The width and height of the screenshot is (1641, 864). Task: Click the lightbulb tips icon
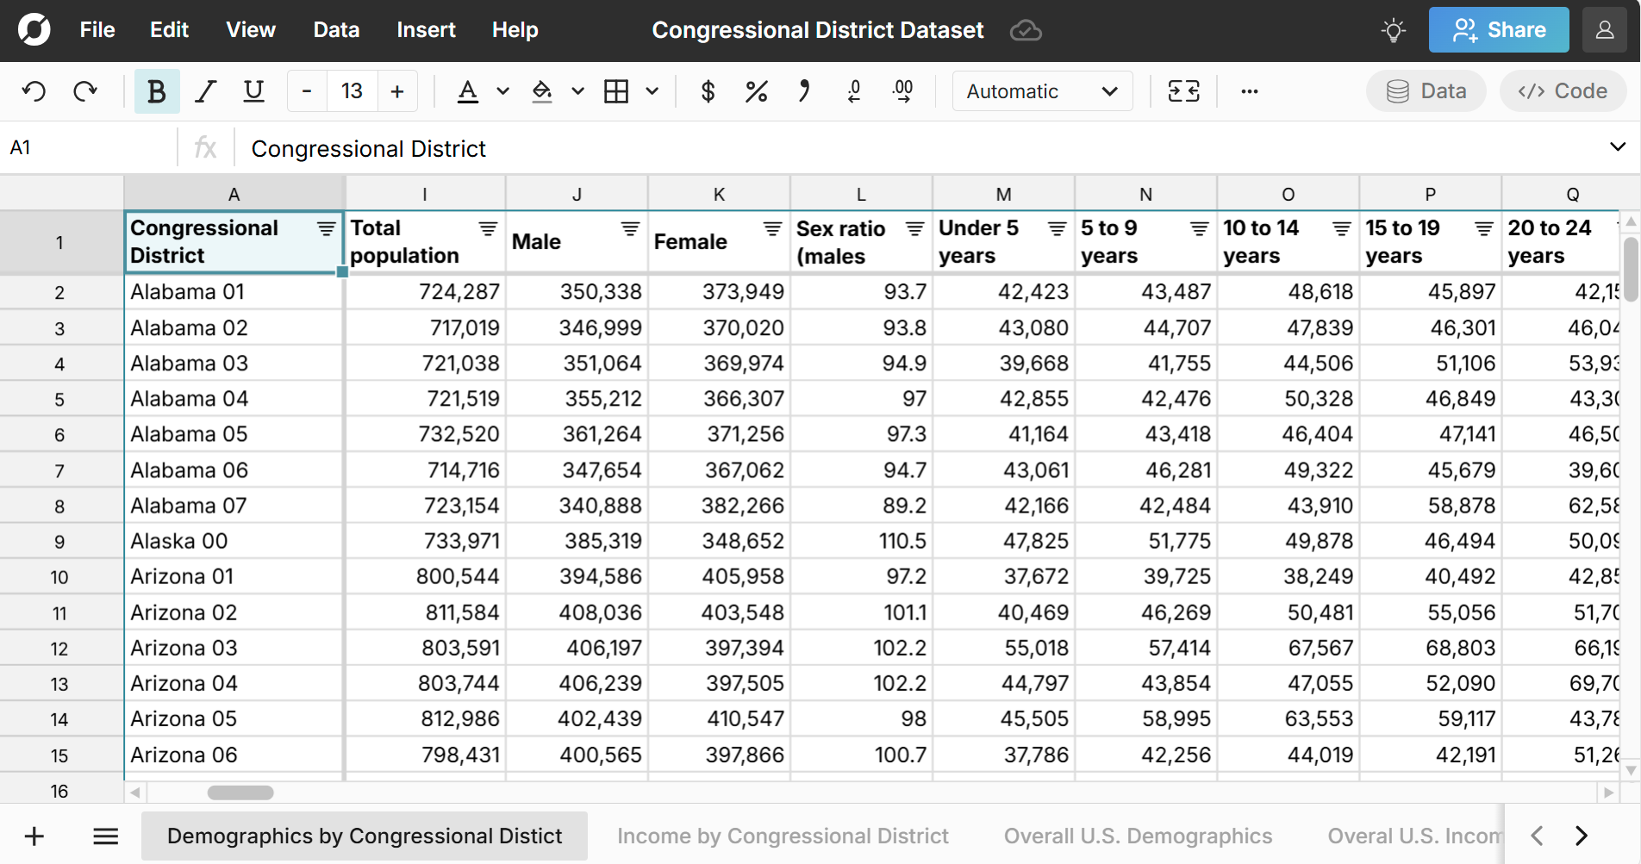1393,29
